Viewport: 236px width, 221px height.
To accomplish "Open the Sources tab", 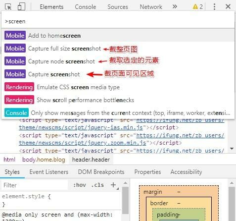I will click(x=118, y=7).
